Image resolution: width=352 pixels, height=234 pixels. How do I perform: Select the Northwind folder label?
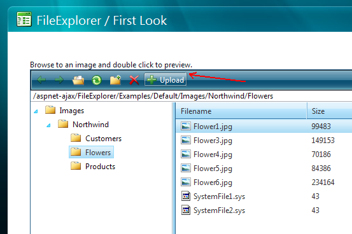click(90, 125)
